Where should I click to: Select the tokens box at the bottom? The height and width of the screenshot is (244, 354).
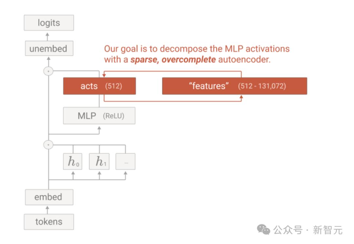click(x=49, y=222)
